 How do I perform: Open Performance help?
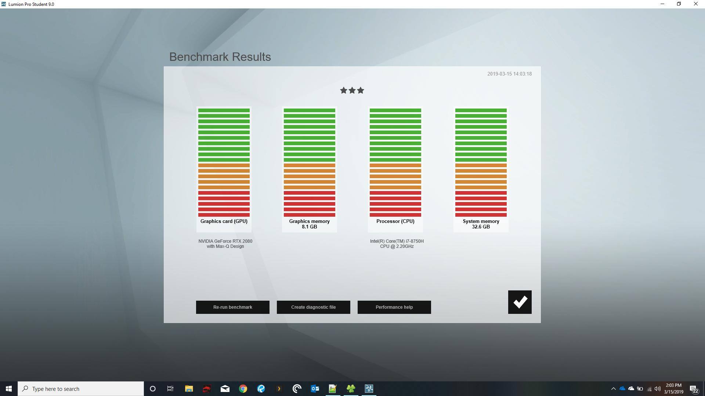pos(394,307)
